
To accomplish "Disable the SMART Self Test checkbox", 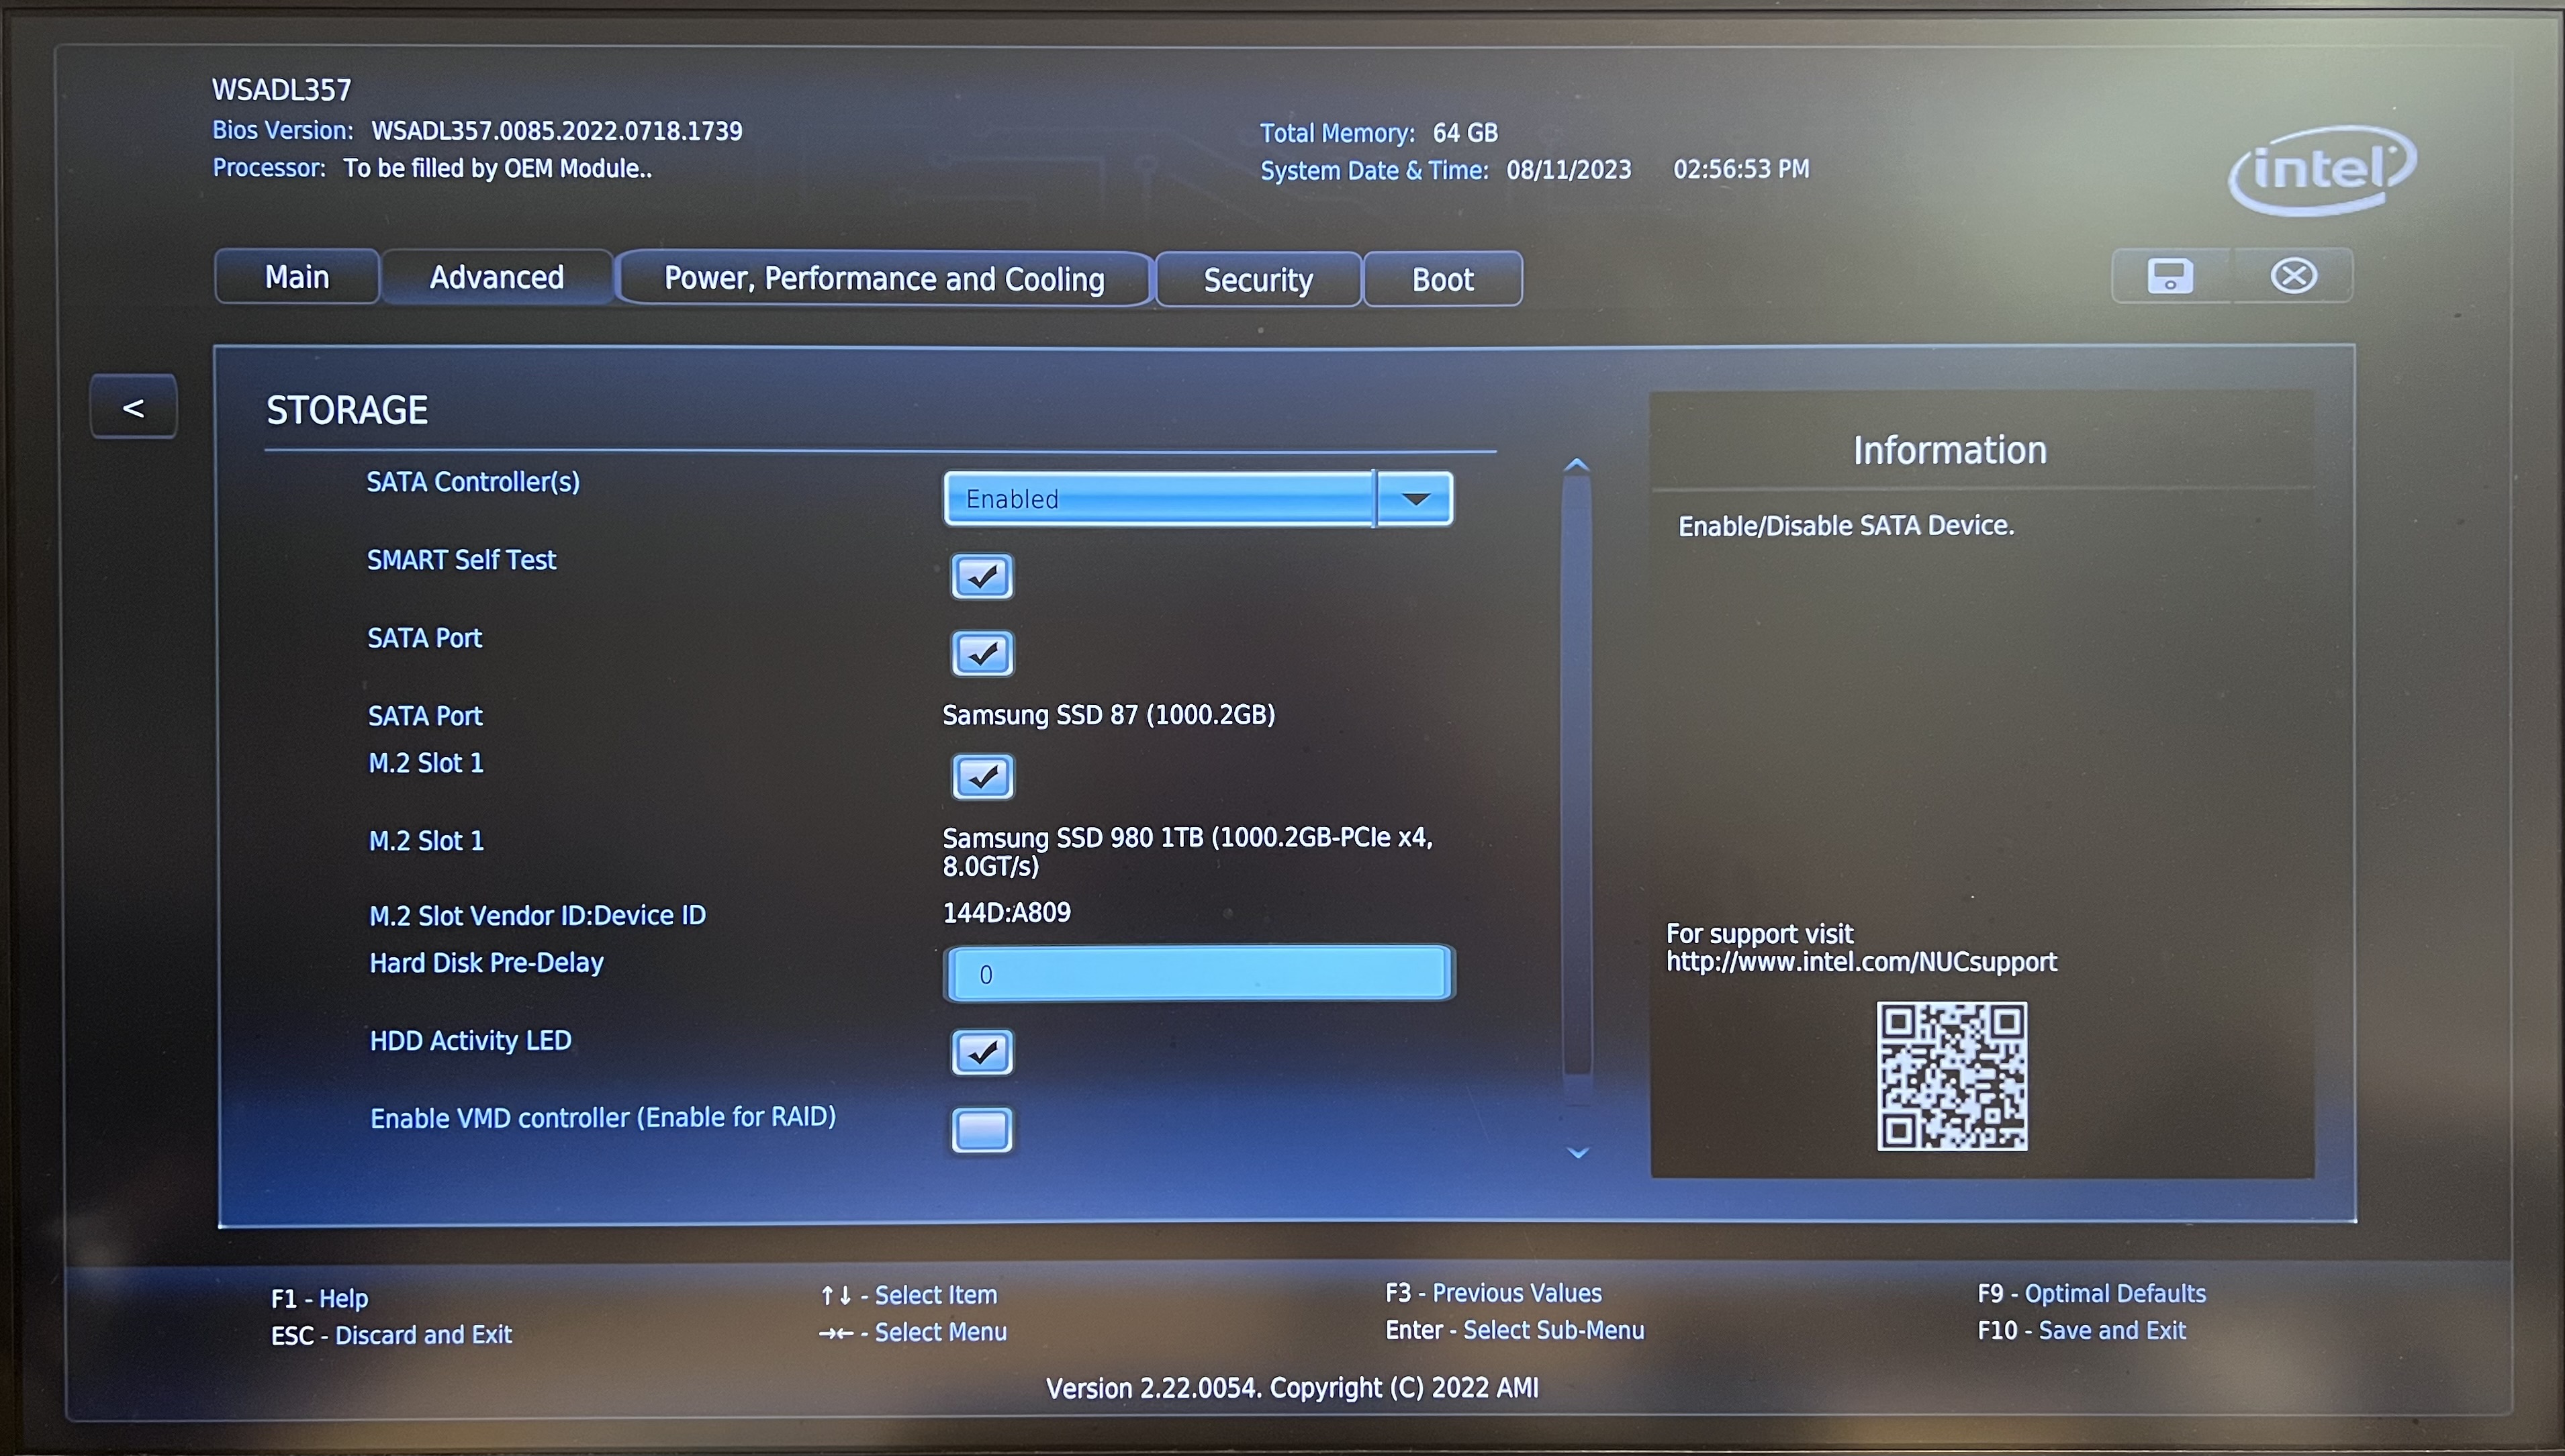I will [x=982, y=576].
